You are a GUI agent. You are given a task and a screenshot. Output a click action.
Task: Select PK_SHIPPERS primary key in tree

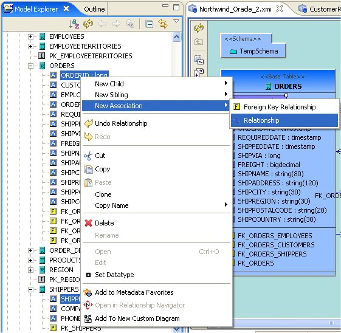[81, 328]
